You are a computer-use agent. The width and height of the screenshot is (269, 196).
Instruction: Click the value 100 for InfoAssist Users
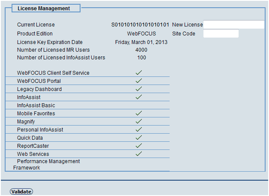[x=141, y=58]
